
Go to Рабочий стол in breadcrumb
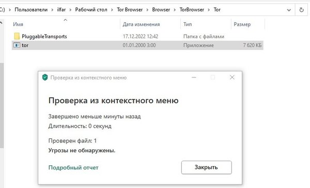(91, 10)
